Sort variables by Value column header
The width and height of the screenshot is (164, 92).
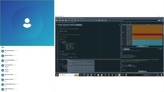pos(148,25)
